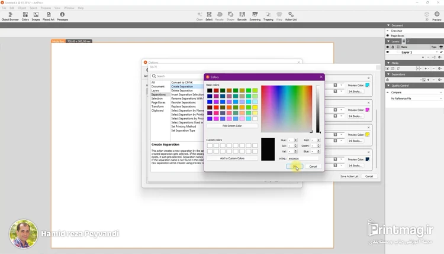Toggle the eye column in Layers header
The height and width of the screenshot is (254, 444).
[x=388, y=47]
